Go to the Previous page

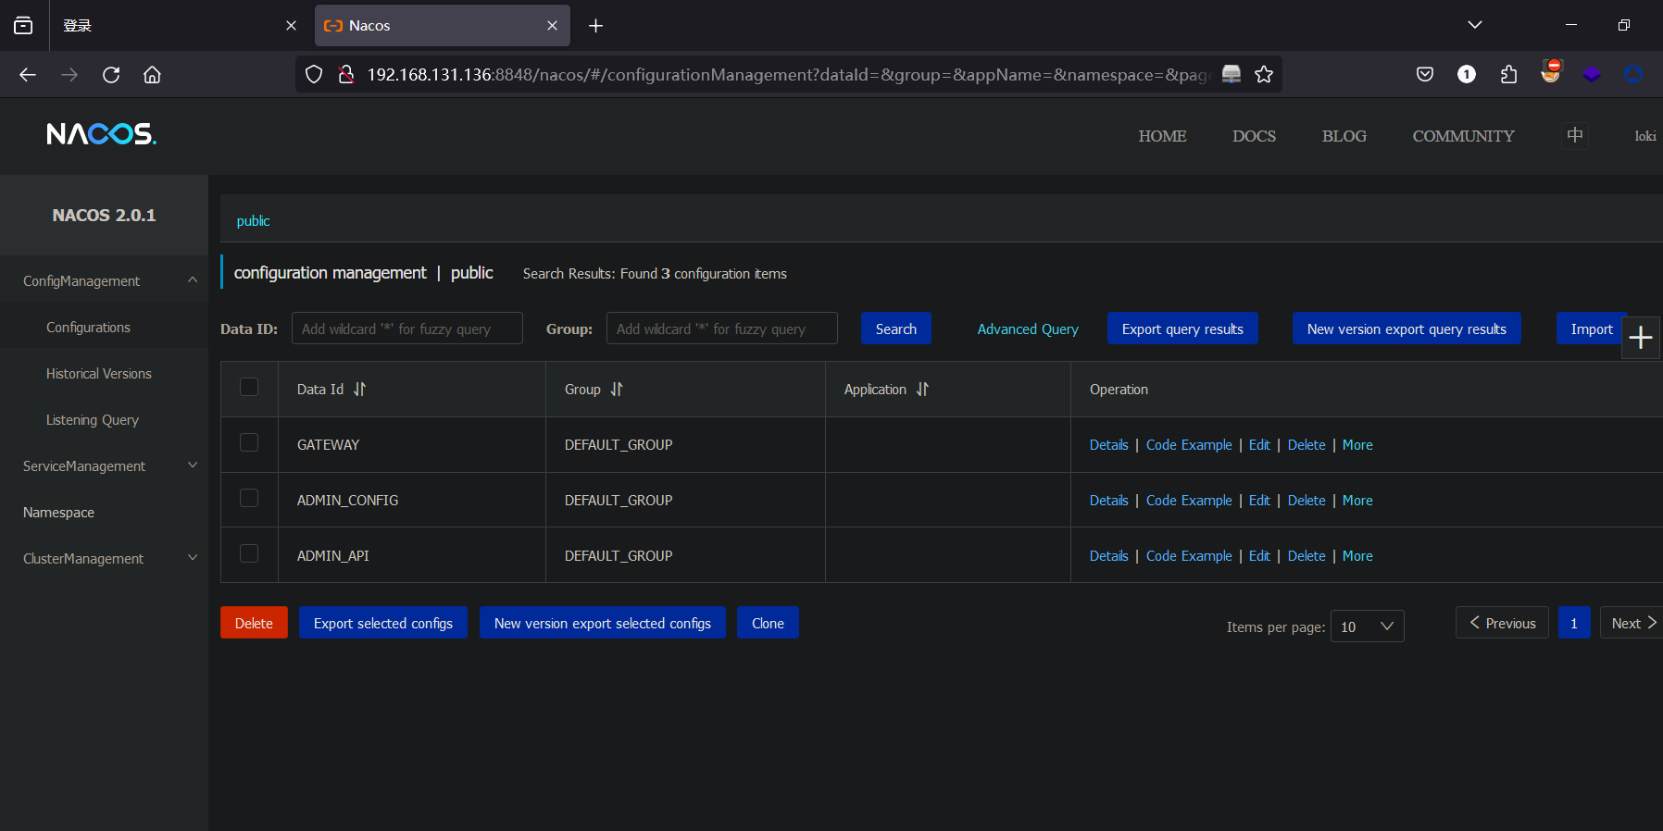1502,623
